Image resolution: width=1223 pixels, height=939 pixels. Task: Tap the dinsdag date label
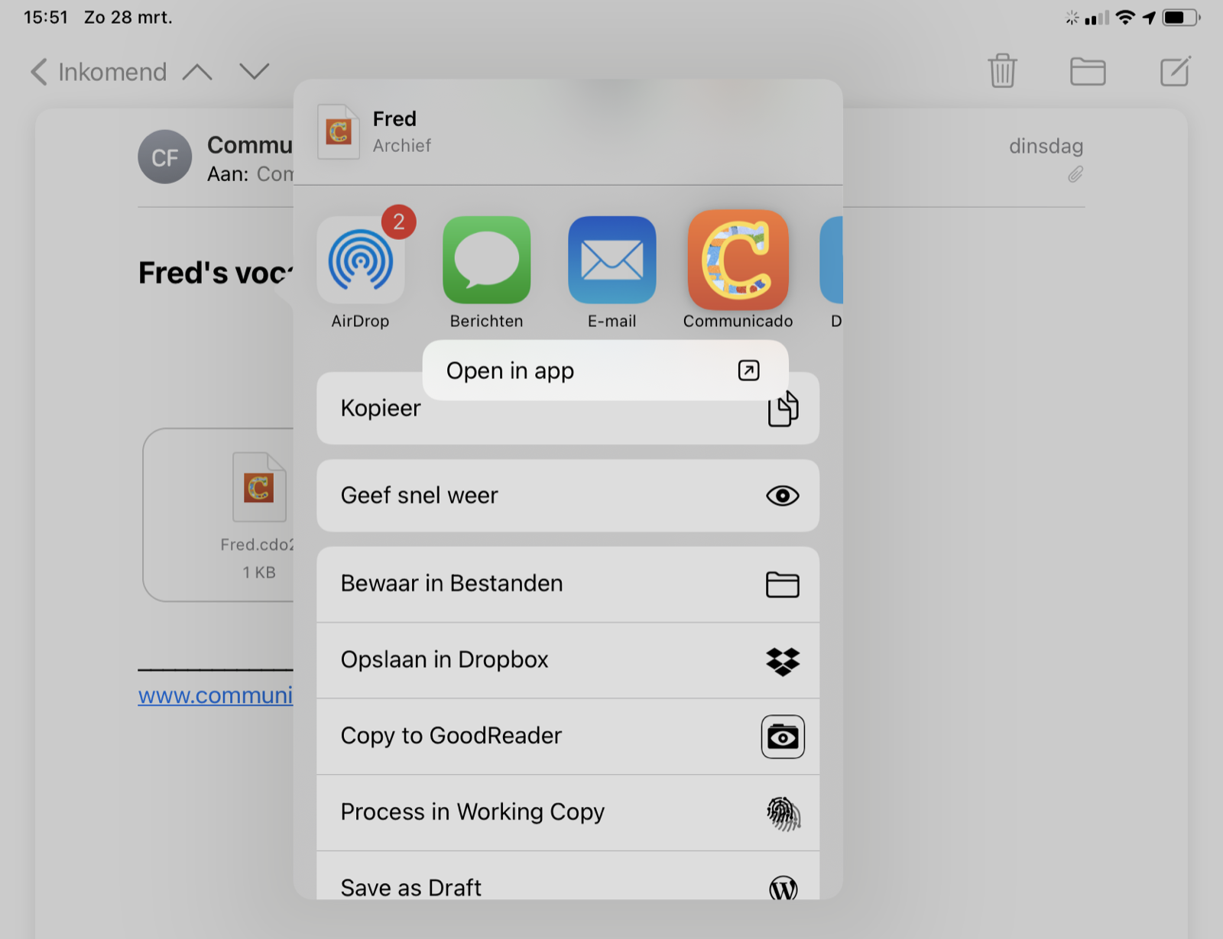[x=1046, y=146]
